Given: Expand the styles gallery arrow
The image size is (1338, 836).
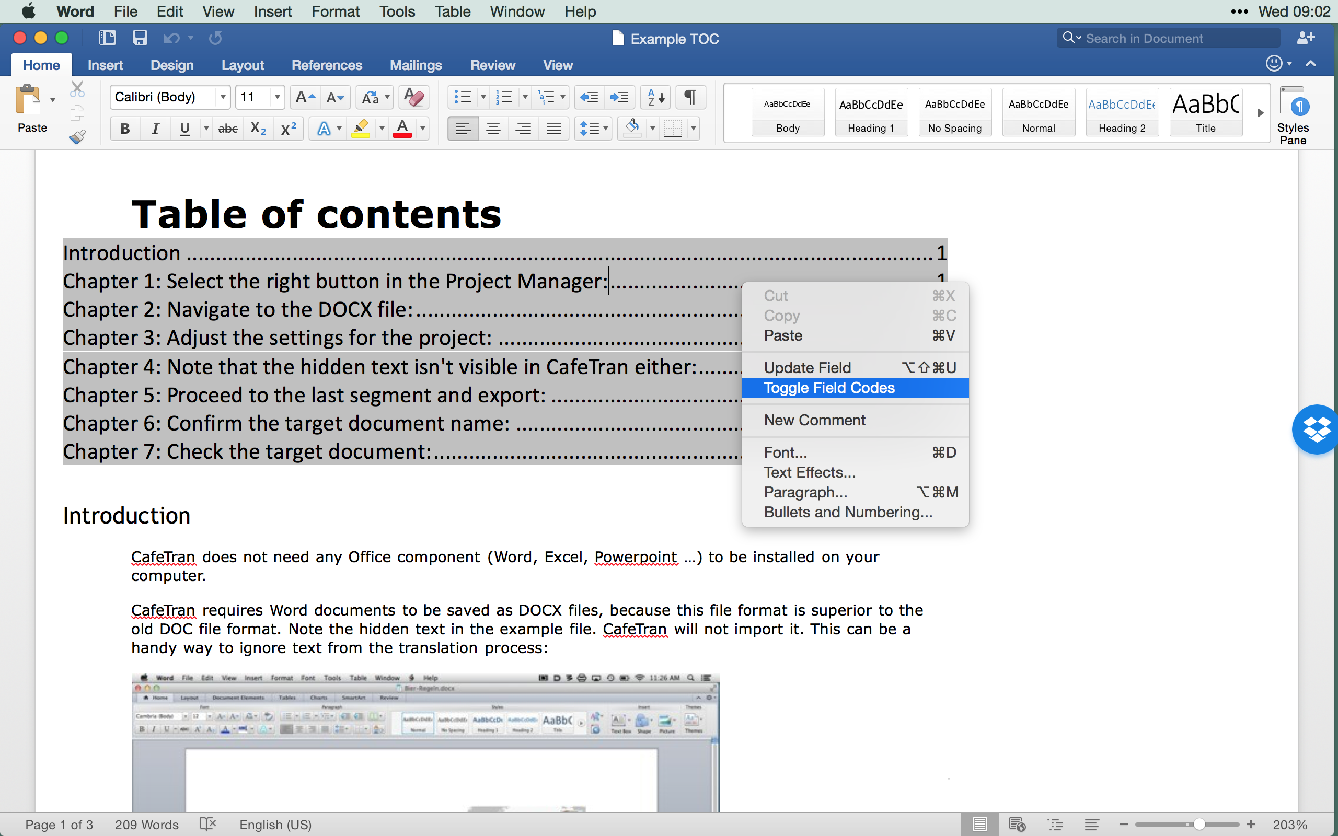Looking at the screenshot, I should [x=1260, y=113].
